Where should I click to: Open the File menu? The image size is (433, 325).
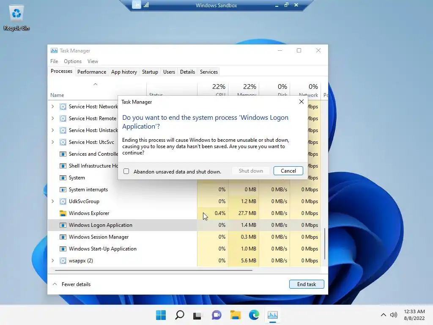[54, 61]
